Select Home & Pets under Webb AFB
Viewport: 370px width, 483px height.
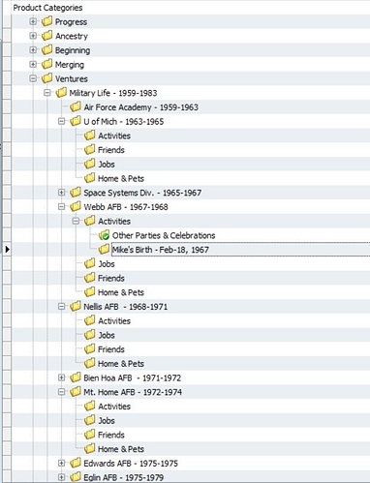coord(121,292)
